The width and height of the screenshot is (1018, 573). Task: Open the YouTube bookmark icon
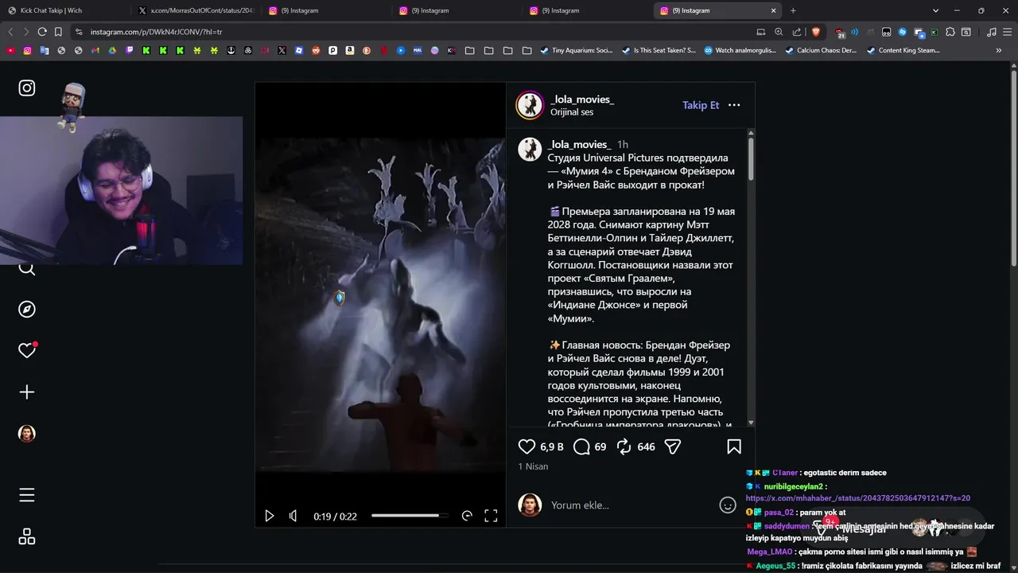(x=10, y=50)
